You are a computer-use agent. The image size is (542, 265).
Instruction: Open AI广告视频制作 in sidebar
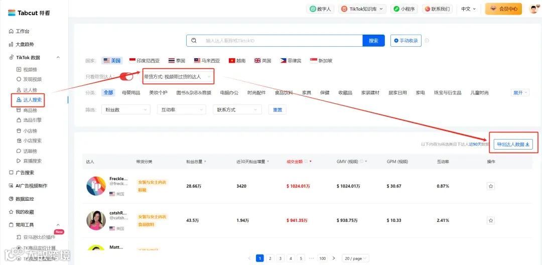pos(28,186)
